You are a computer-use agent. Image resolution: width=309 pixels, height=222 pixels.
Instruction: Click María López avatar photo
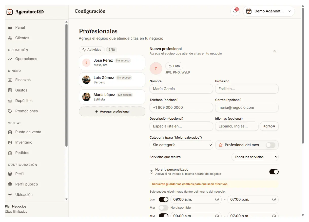coord(86,97)
